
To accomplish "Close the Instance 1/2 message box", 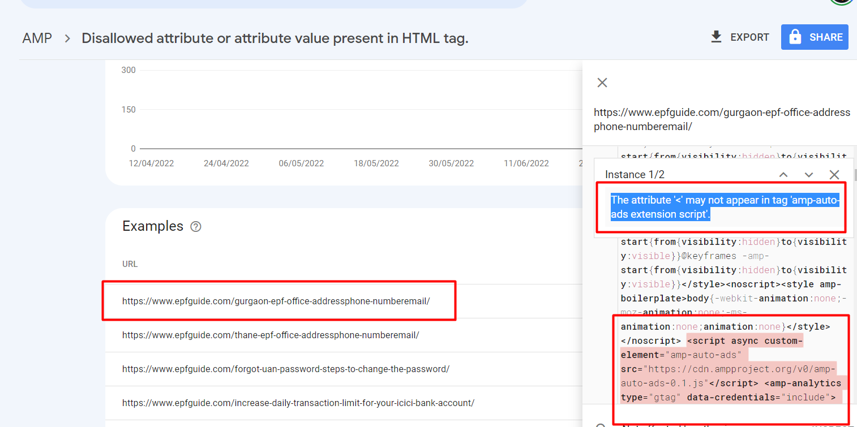I will pos(834,175).
